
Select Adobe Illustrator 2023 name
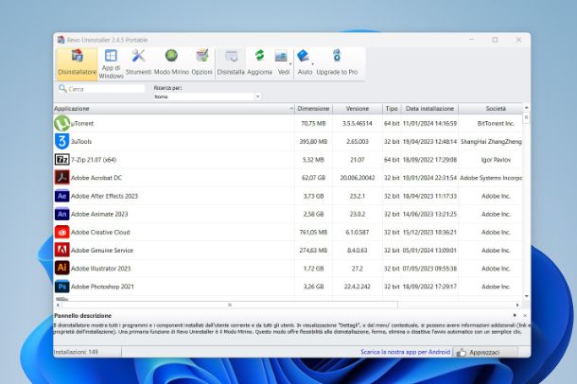pyautogui.click(x=100, y=269)
